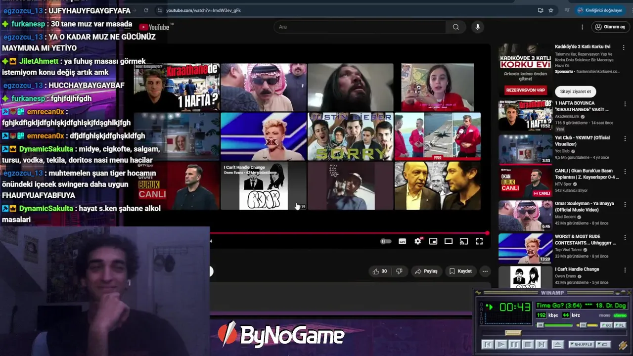This screenshot has height=356, width=633.
Task: Toggle subtitles on the YouTube player
Action: click(403, 241)
